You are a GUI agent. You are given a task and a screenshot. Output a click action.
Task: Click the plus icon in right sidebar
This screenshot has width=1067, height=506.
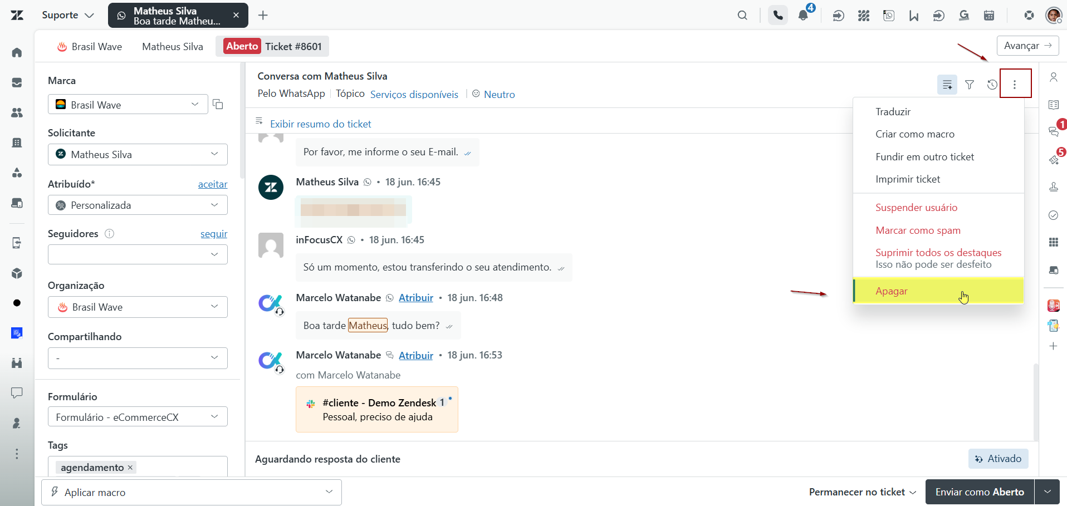click(1053, 346)
